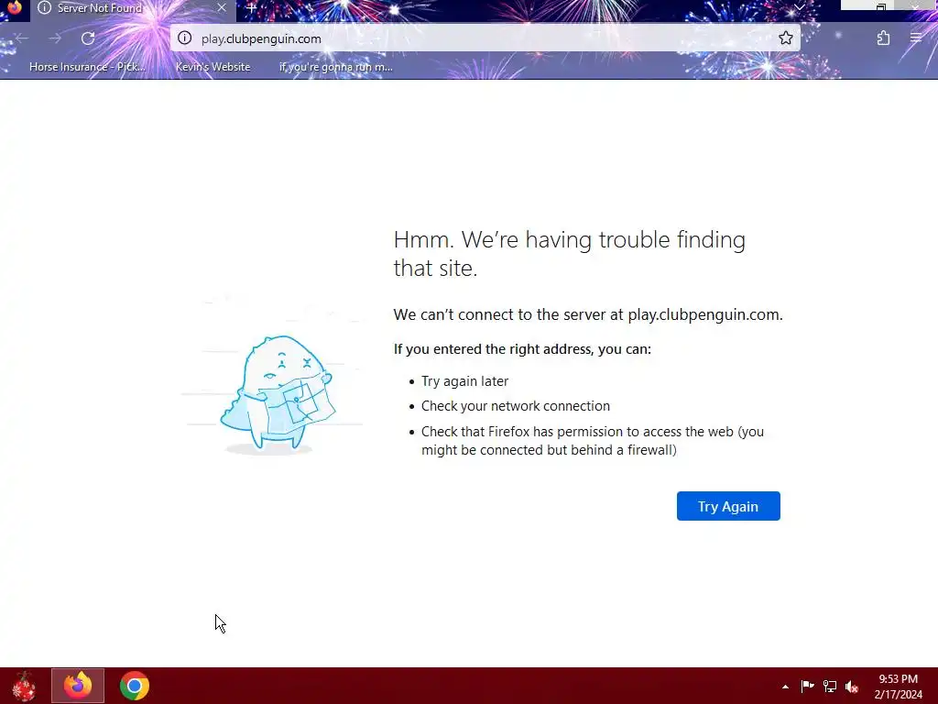
Task: Select the Server Not Found tab
Action: 133,8
